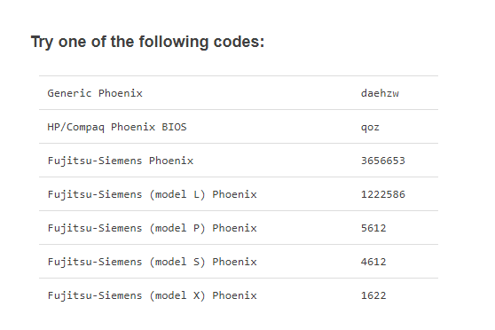Click '(model X)' text in the last row

tap(177, 296)
